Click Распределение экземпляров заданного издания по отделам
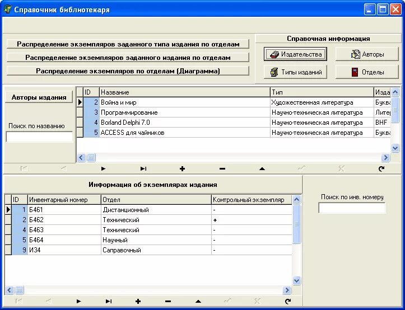Screen dimensions: 405x310 [x=128, y=58]
